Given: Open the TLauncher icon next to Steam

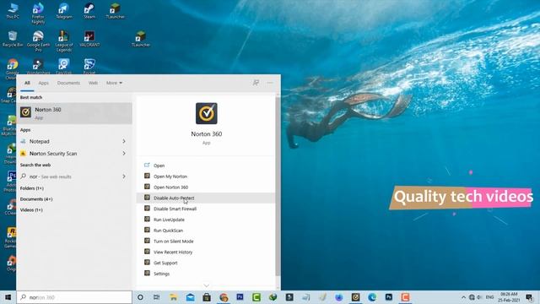Looking at the screenshot, I should pyautogui.click(x=115, y=10).
